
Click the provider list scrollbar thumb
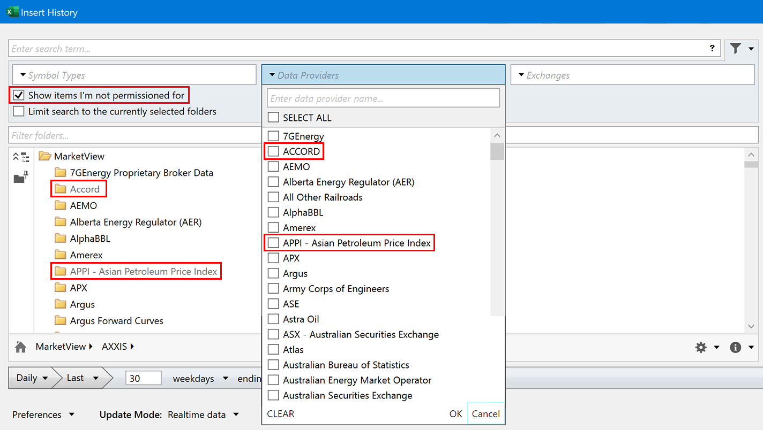497,151
